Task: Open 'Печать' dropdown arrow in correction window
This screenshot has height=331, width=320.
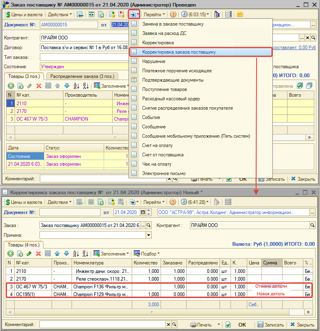Action: tap(218, 325)
